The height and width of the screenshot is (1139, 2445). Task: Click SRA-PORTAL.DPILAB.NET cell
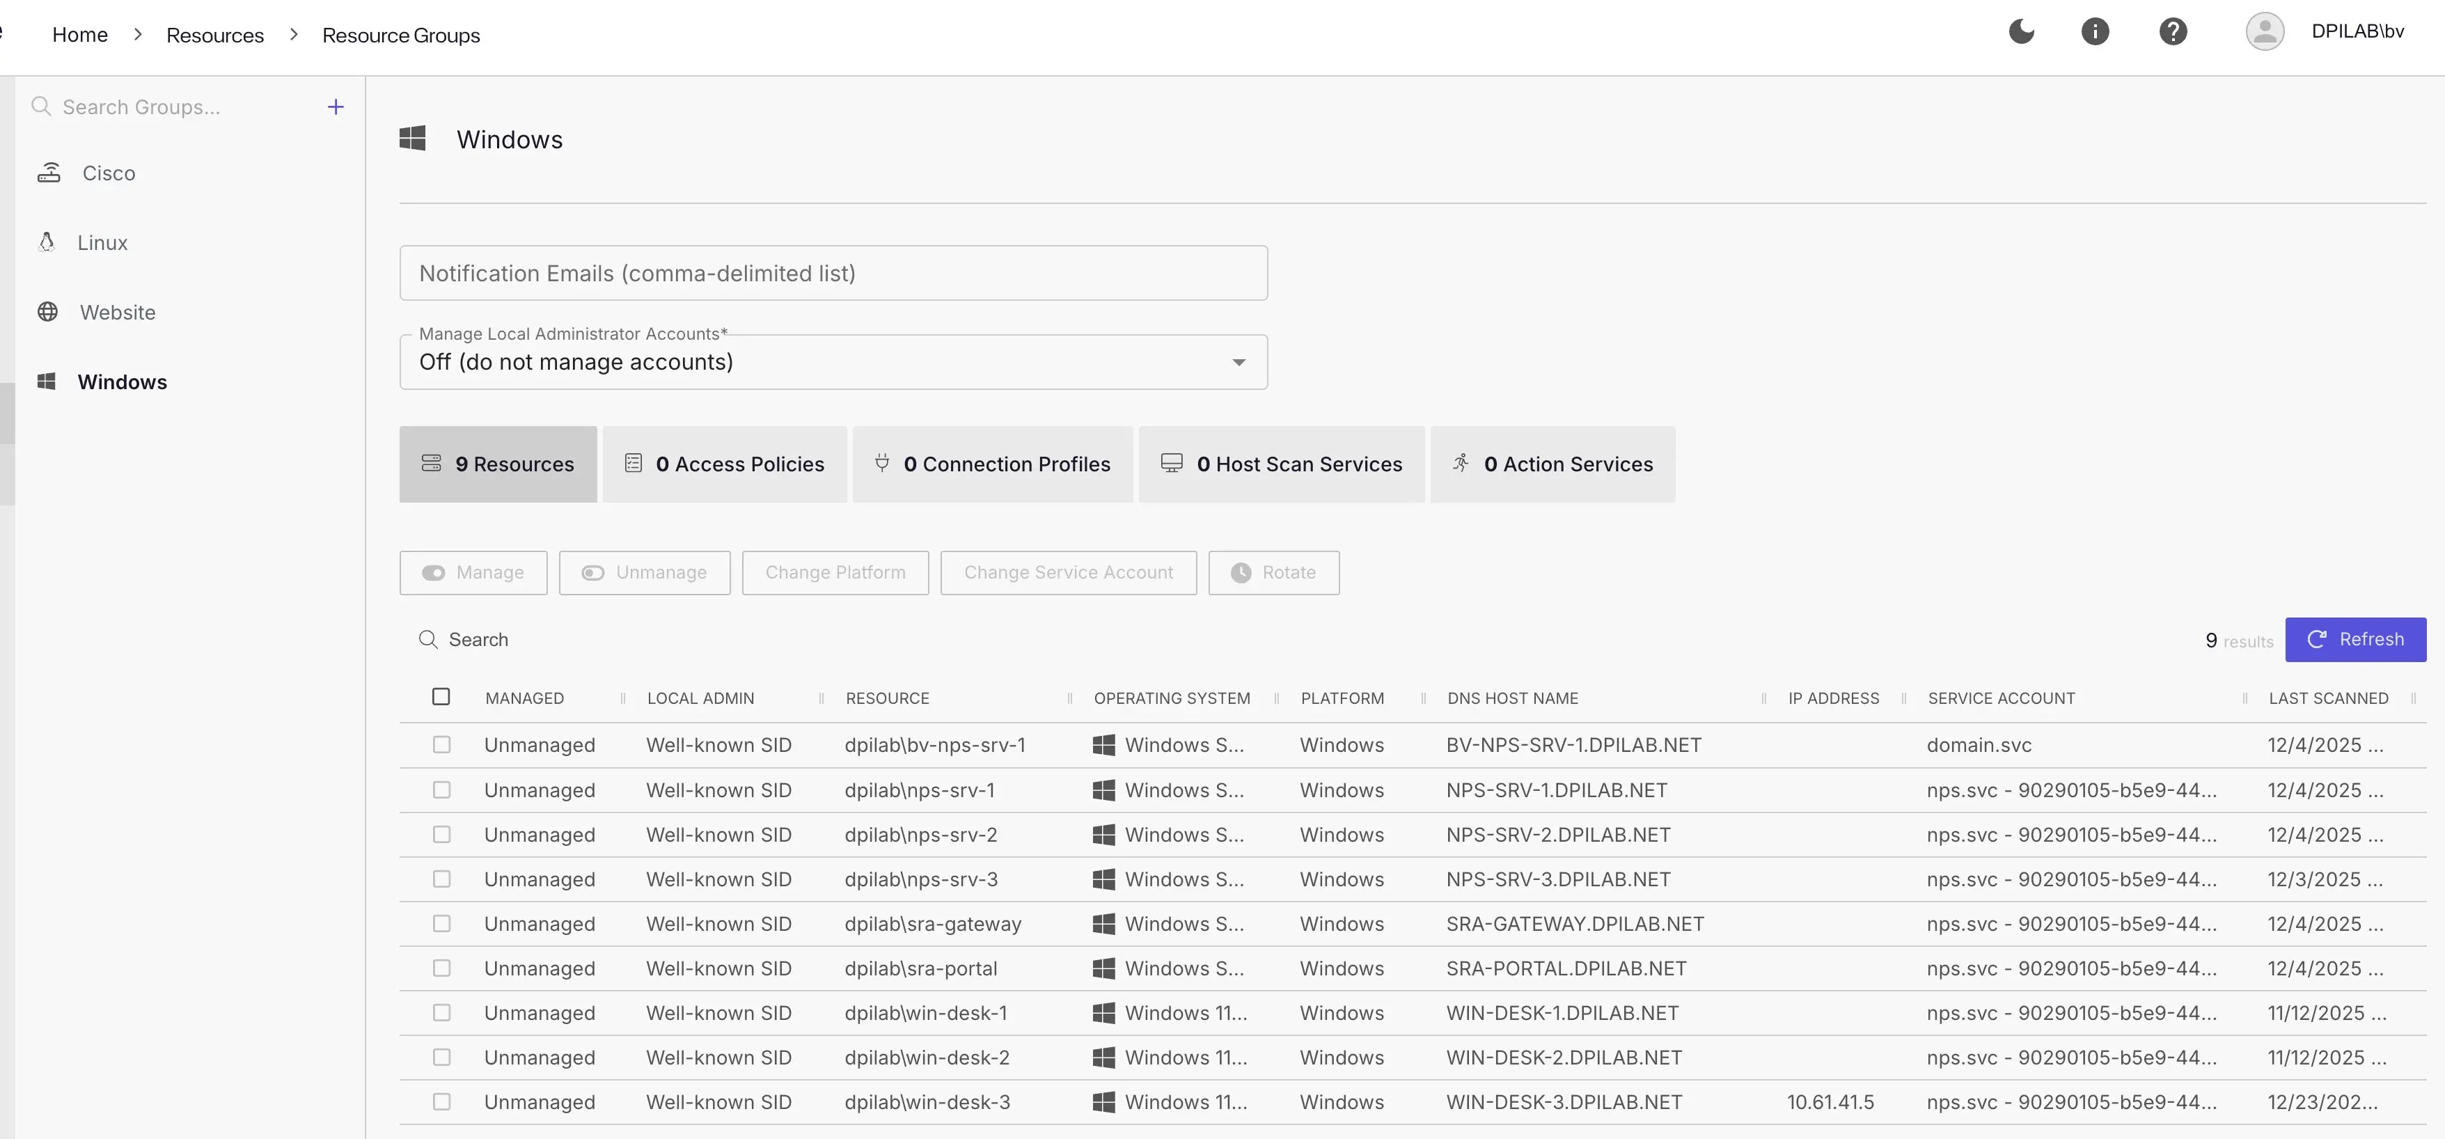coord(1566,968)
